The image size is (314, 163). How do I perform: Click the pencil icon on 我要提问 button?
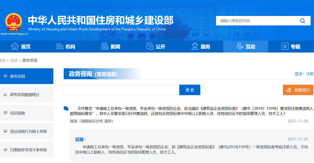tap(289, 90)
